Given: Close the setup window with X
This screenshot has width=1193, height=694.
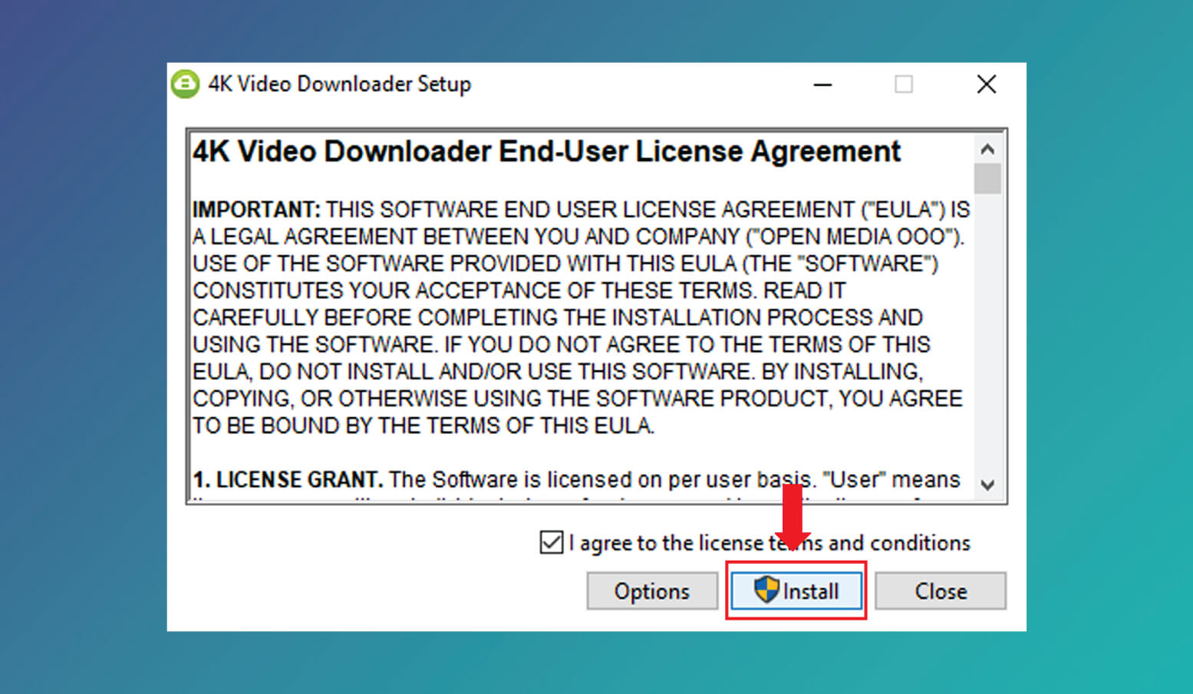Looking at the screenshot, I should tap(987, 84).
